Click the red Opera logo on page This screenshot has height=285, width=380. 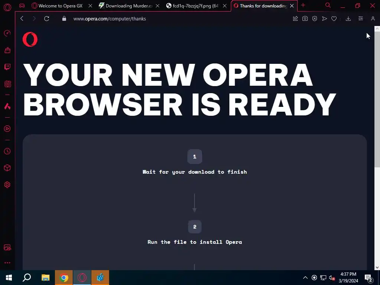(x=30, y=39)
